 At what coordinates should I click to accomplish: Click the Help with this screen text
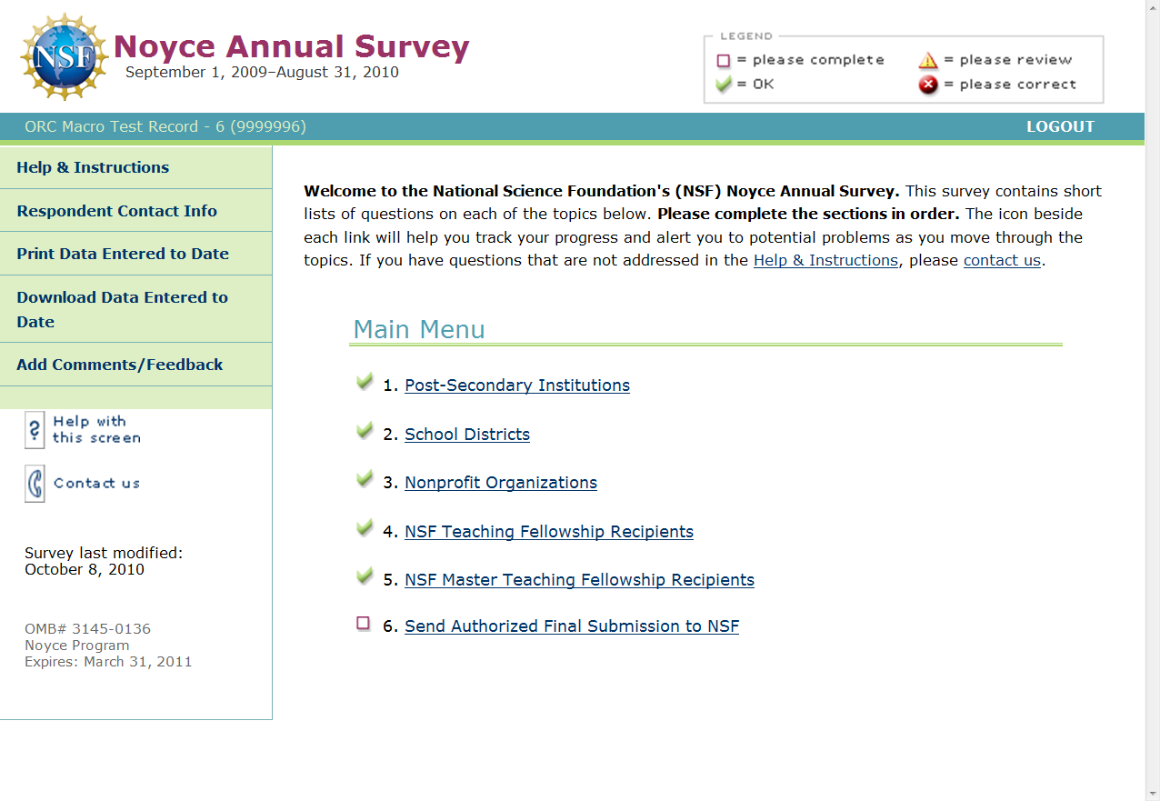[x=96, y=430]
